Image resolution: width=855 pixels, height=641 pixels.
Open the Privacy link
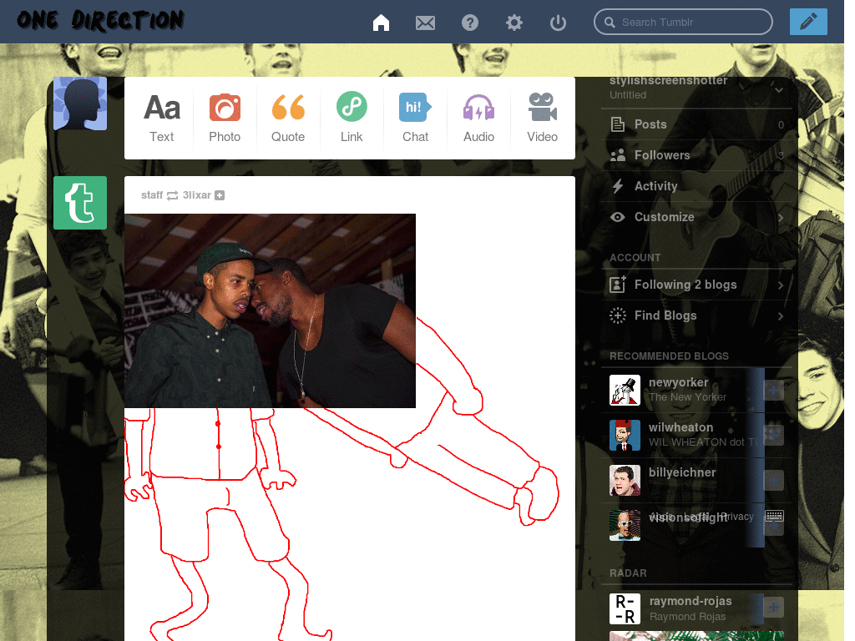click(736, 516)
